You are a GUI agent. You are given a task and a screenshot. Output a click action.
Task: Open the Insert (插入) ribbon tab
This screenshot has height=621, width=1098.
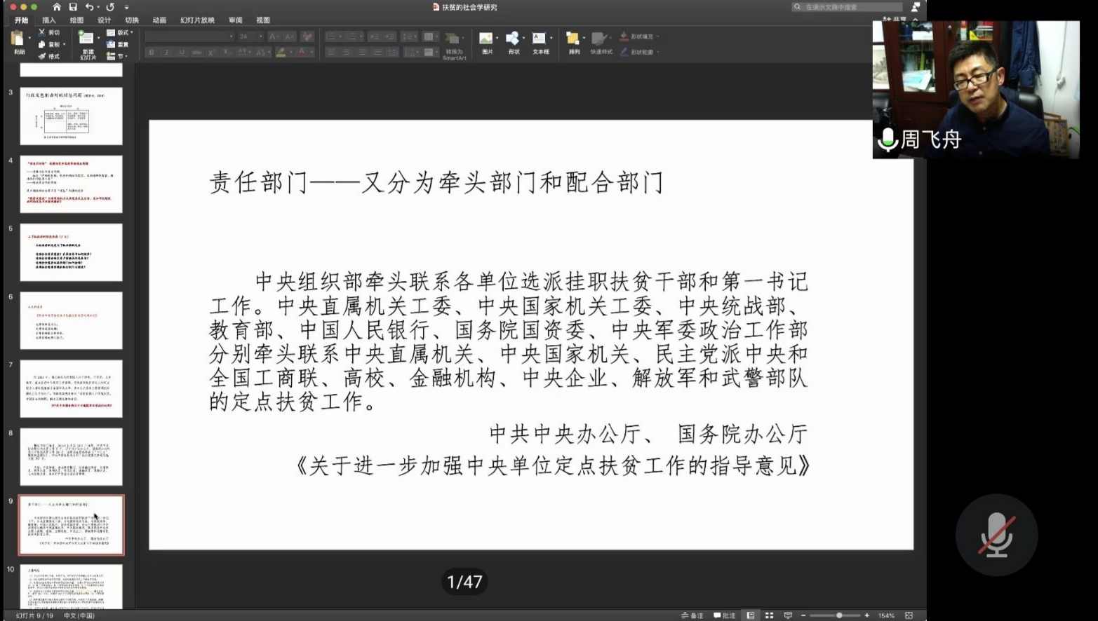pos(49,20)
